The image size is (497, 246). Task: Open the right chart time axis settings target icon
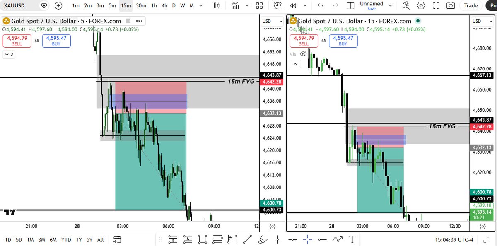pyautogui.click(x=483, y=227)
